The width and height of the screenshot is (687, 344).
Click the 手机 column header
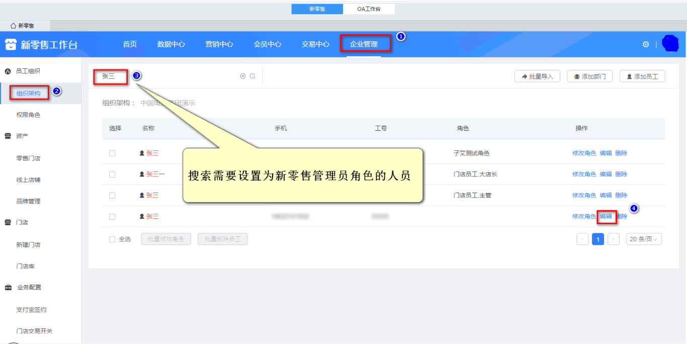[281, 128]
